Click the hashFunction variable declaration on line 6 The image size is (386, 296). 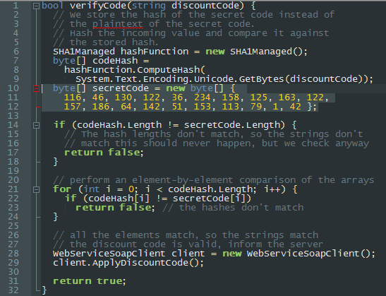click(x=155, y=52)
